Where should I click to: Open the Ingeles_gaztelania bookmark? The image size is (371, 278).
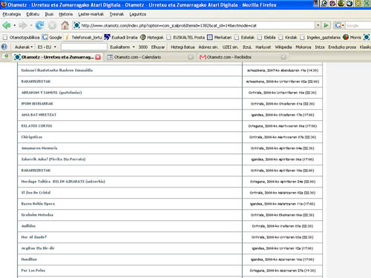pyautogui.click(x=320, y=37)
